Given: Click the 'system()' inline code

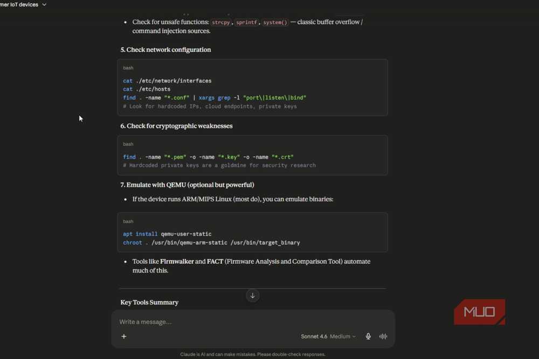Looking at the screenshot, I should point(275,22).
